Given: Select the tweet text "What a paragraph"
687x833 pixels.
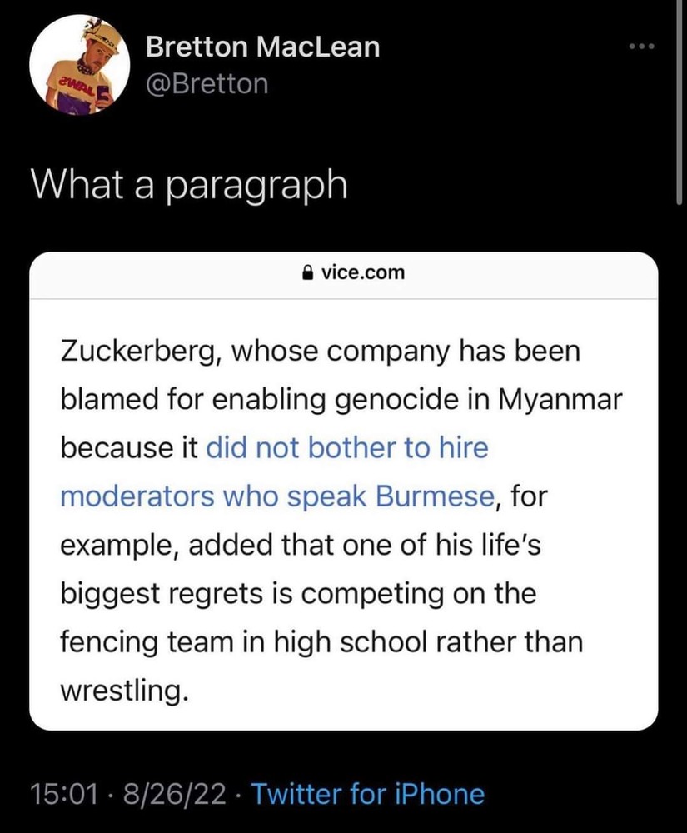Looking at the screenshot, I should pyautogui.click(x=188, y=185).
